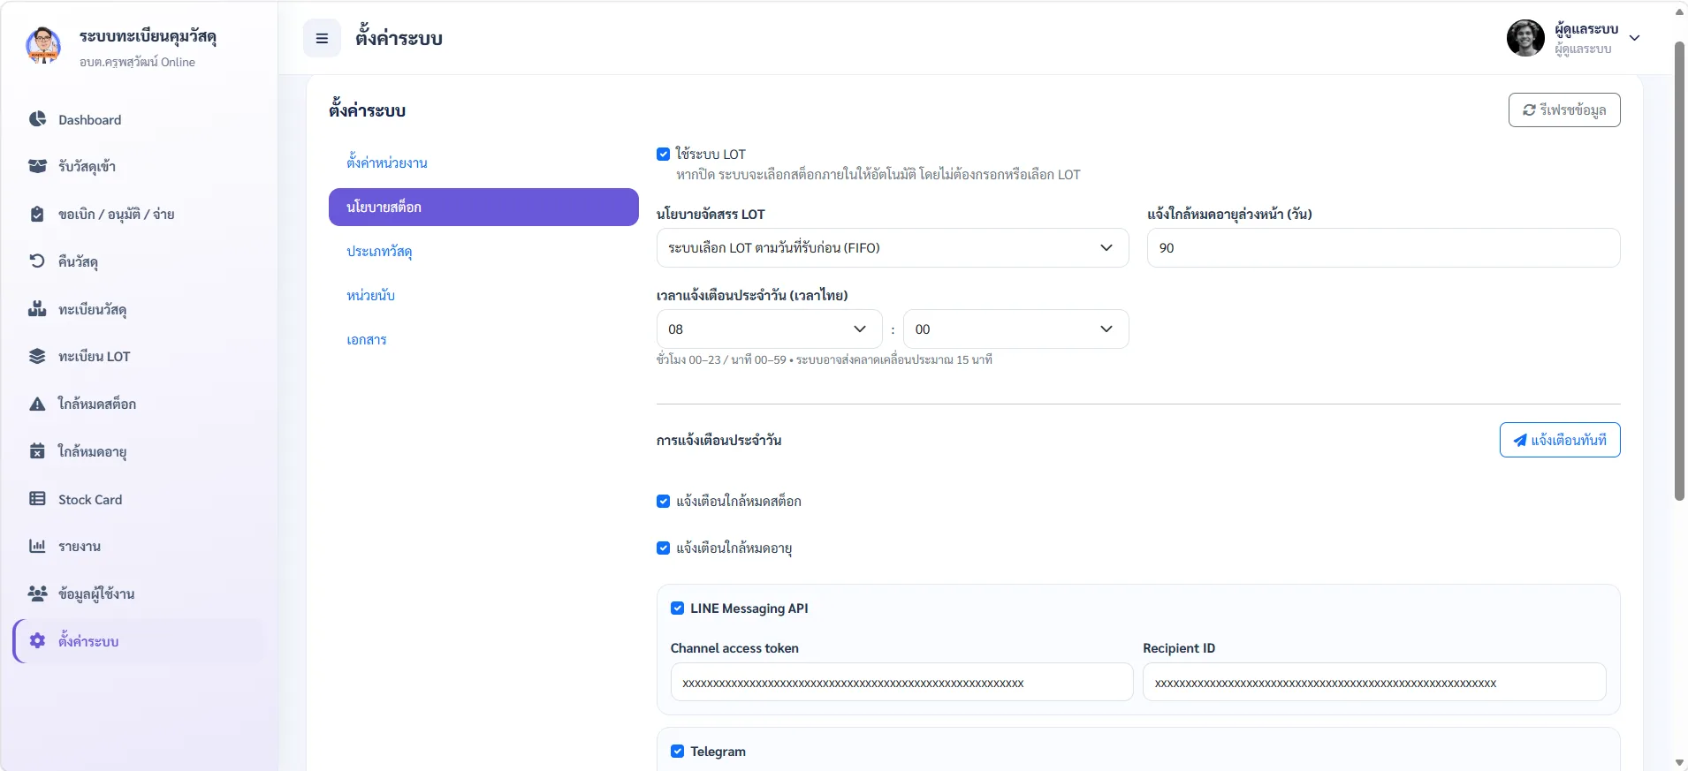Select the นโยบายสต็อก settings tab
Image resolution: width=1688 pixels, height=771 pixels.
(483, 207)
